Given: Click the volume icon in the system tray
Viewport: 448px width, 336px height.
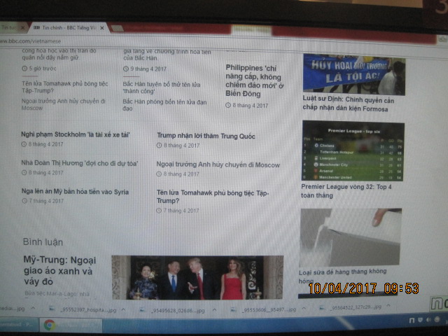Looking at the screenshot, I should tap(428, 320).
